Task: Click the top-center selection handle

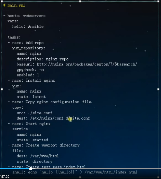Action: [80, 1]
